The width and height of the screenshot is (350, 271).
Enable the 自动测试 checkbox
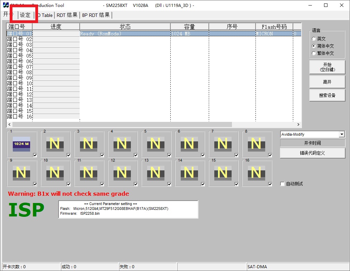point(282,184)
